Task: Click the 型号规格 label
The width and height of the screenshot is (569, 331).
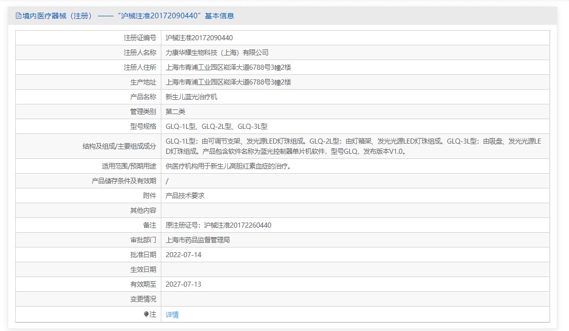Action: click(143, 127)
